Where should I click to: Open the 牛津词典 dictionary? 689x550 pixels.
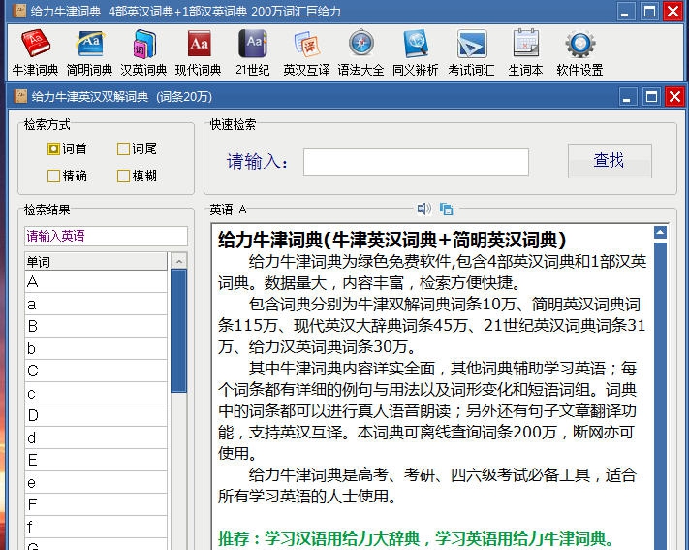click(x=35, y=52)
